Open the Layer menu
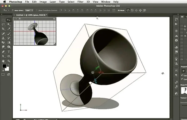The height and width of the screenshot is (120, 187). point(53,2)
